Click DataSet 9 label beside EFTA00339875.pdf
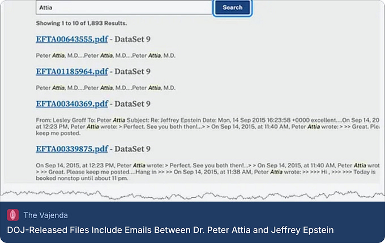The width and height of the screenshot is (385, 243). coord(133,149)
